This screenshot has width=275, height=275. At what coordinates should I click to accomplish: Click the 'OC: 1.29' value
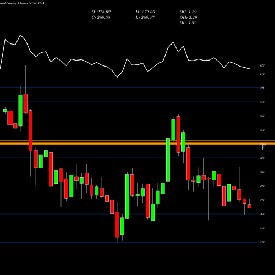click(188, 12)
